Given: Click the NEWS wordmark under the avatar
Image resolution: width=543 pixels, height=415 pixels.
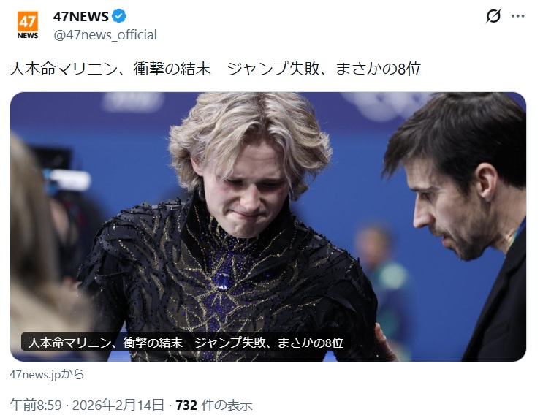Looking at the screenshot, I should pos(27,36).
